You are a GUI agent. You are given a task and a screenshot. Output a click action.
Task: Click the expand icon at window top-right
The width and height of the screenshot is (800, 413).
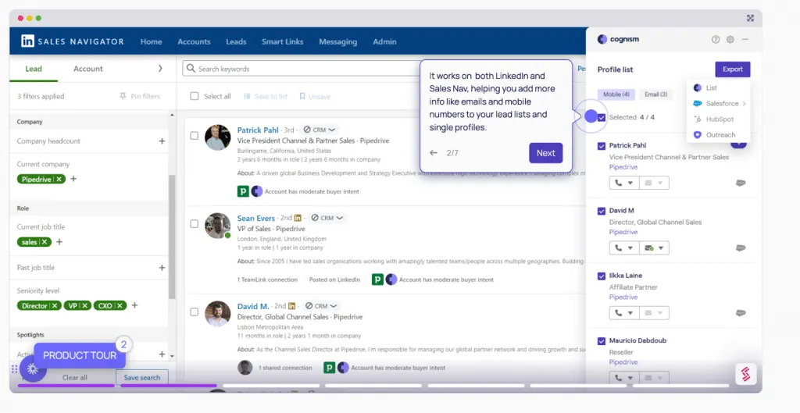point(750,18)
